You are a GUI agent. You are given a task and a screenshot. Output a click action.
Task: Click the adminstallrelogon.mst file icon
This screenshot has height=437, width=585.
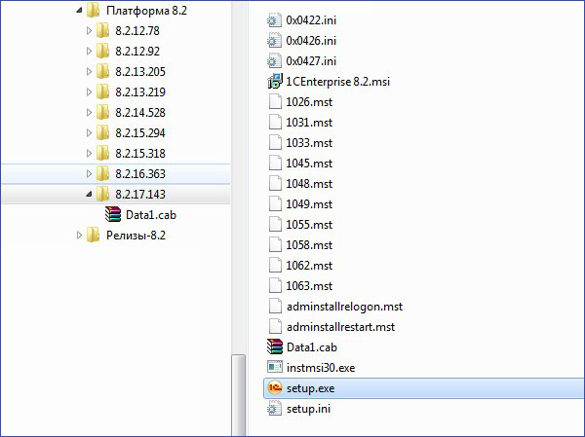coord(275,307)
